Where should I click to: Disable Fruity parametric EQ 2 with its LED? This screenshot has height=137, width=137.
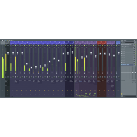coord(136,45)
